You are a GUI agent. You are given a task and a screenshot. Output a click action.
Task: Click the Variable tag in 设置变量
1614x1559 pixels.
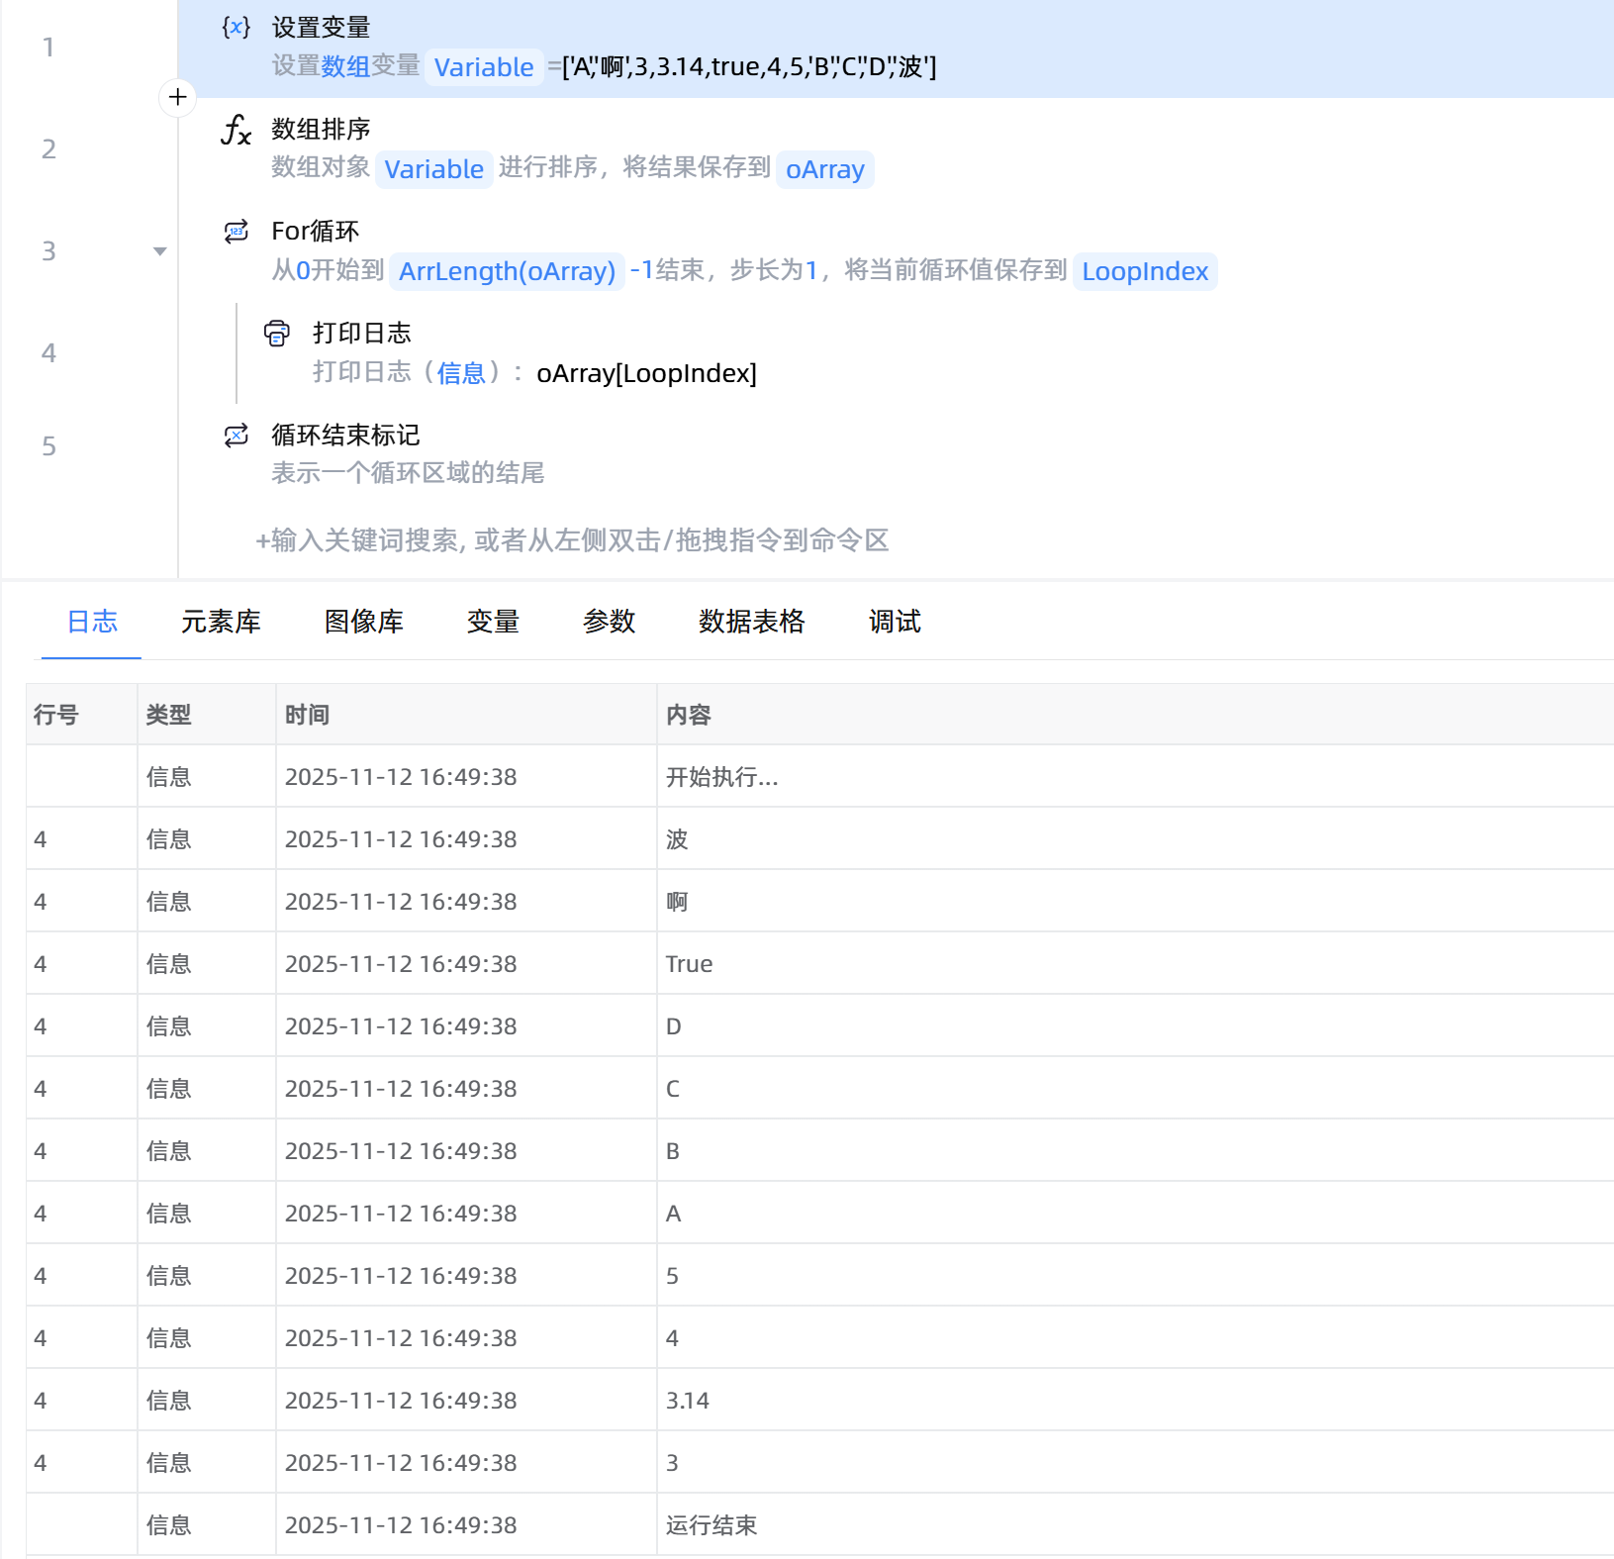(x=484, y=67)
